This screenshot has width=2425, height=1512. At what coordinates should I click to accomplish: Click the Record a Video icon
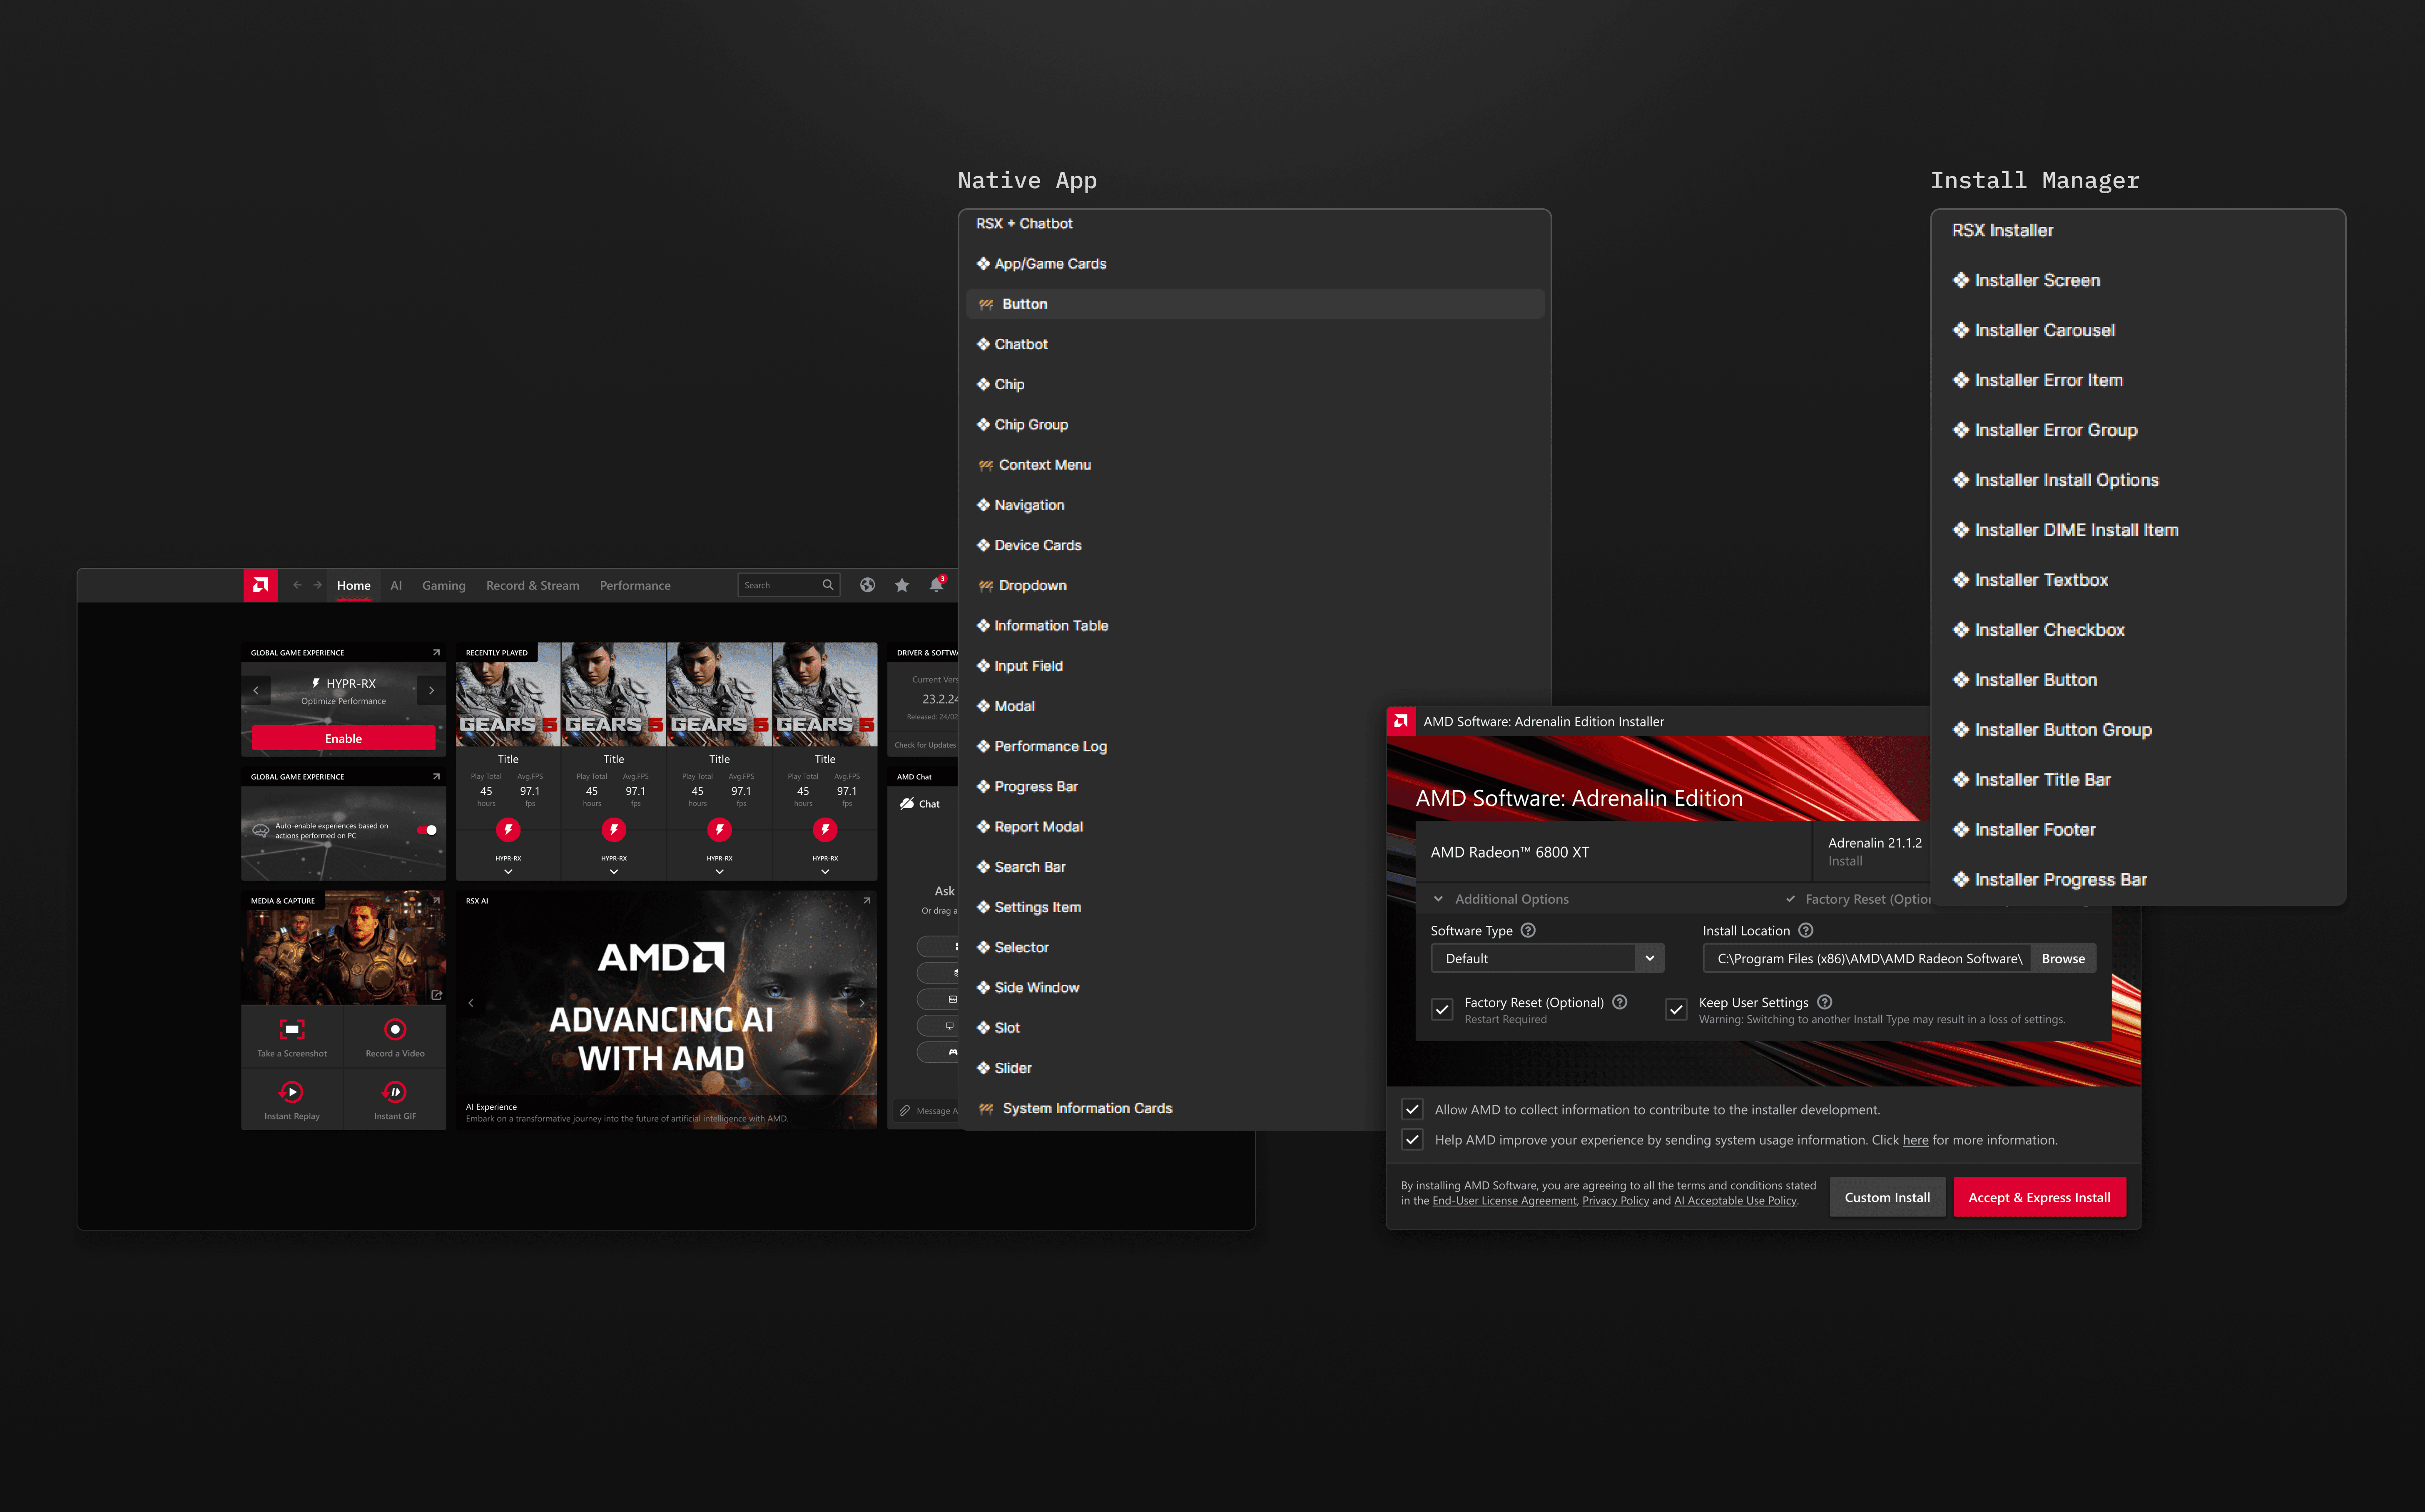coord(395,1029)
